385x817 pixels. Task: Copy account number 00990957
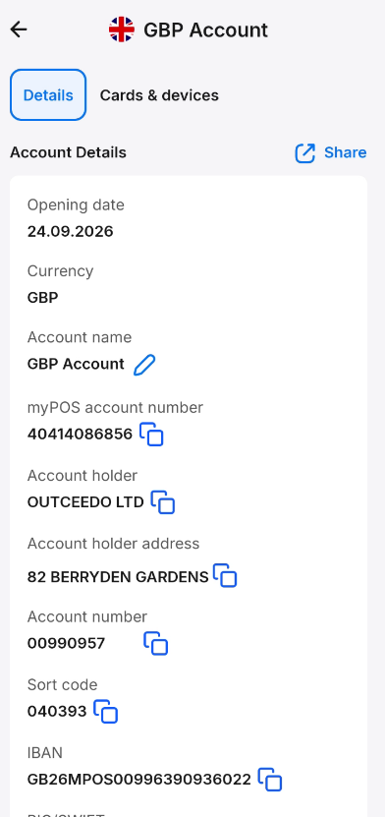(x=155, y=643)
